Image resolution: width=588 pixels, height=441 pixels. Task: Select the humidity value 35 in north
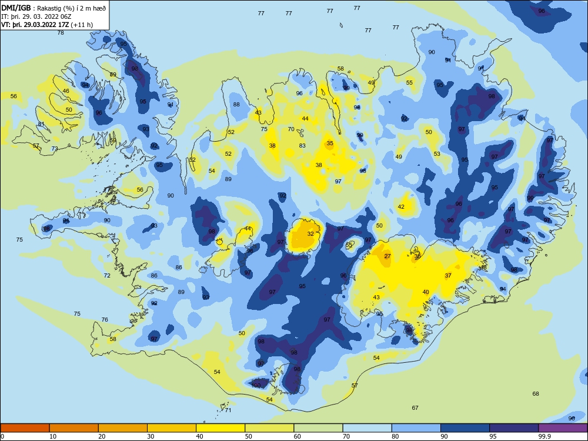[330, 143]
